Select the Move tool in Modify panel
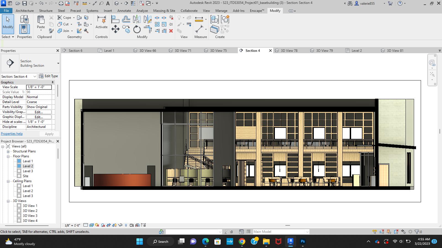Screen dimensions: 442x248 (x=115, y=29)
